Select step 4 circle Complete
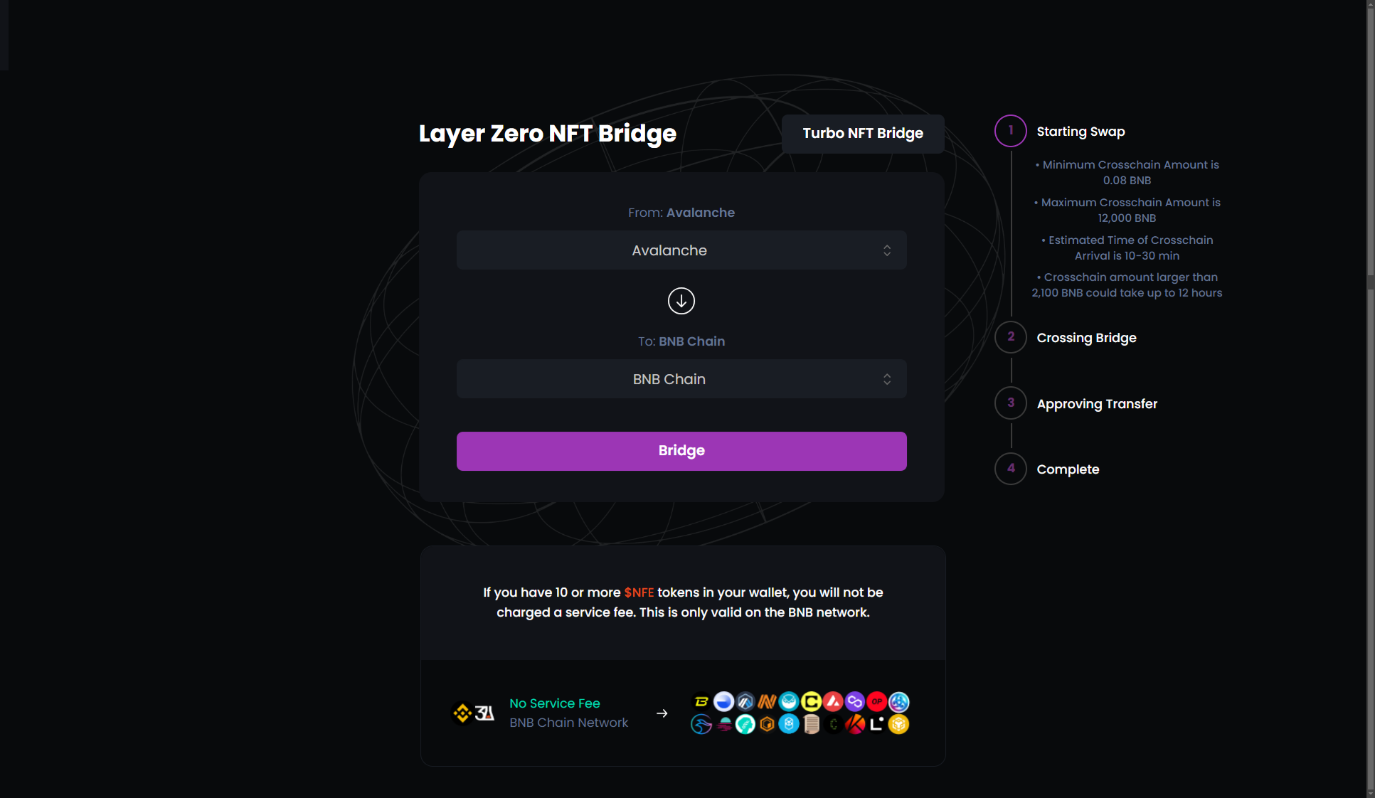 click(x=1010, y=469)
